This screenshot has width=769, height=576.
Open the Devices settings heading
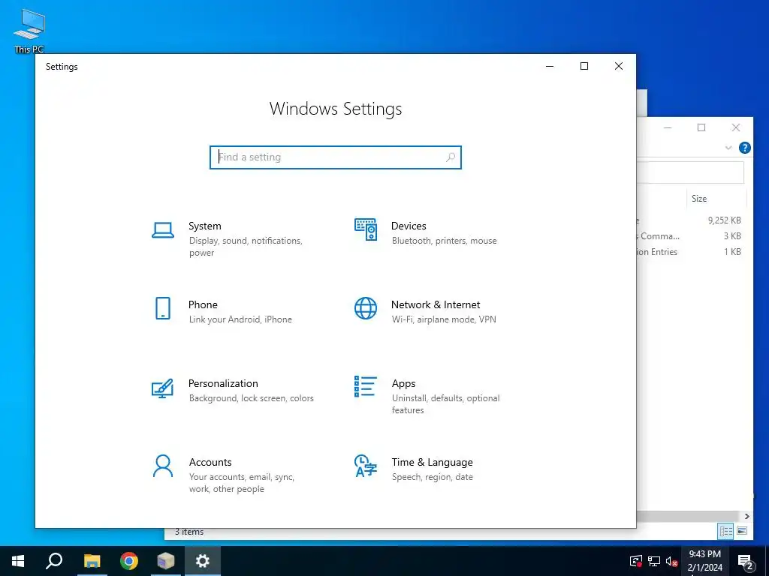click(x=409, y=226)
